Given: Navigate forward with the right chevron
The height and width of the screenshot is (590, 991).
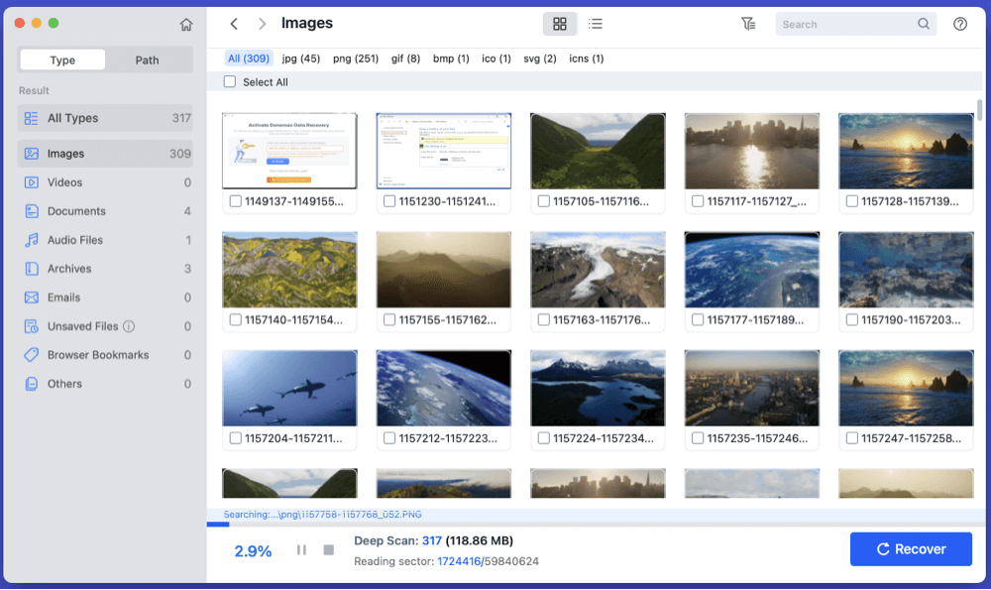Looking at the screenshot, I should point(263,23).
